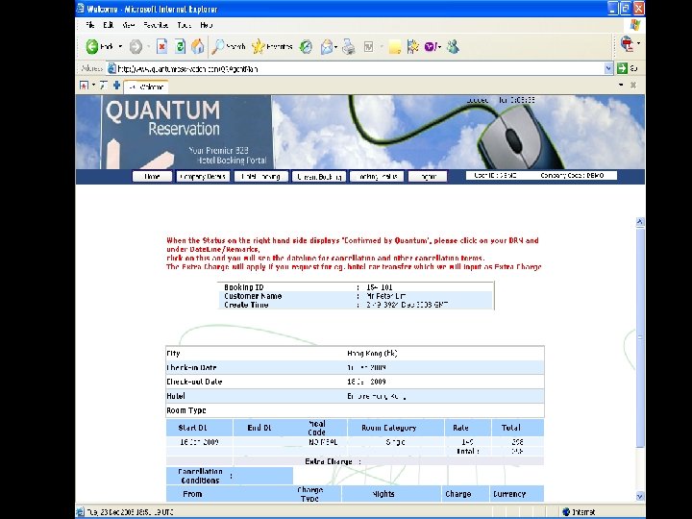Click the Stop loading icon

click(162, 46)
